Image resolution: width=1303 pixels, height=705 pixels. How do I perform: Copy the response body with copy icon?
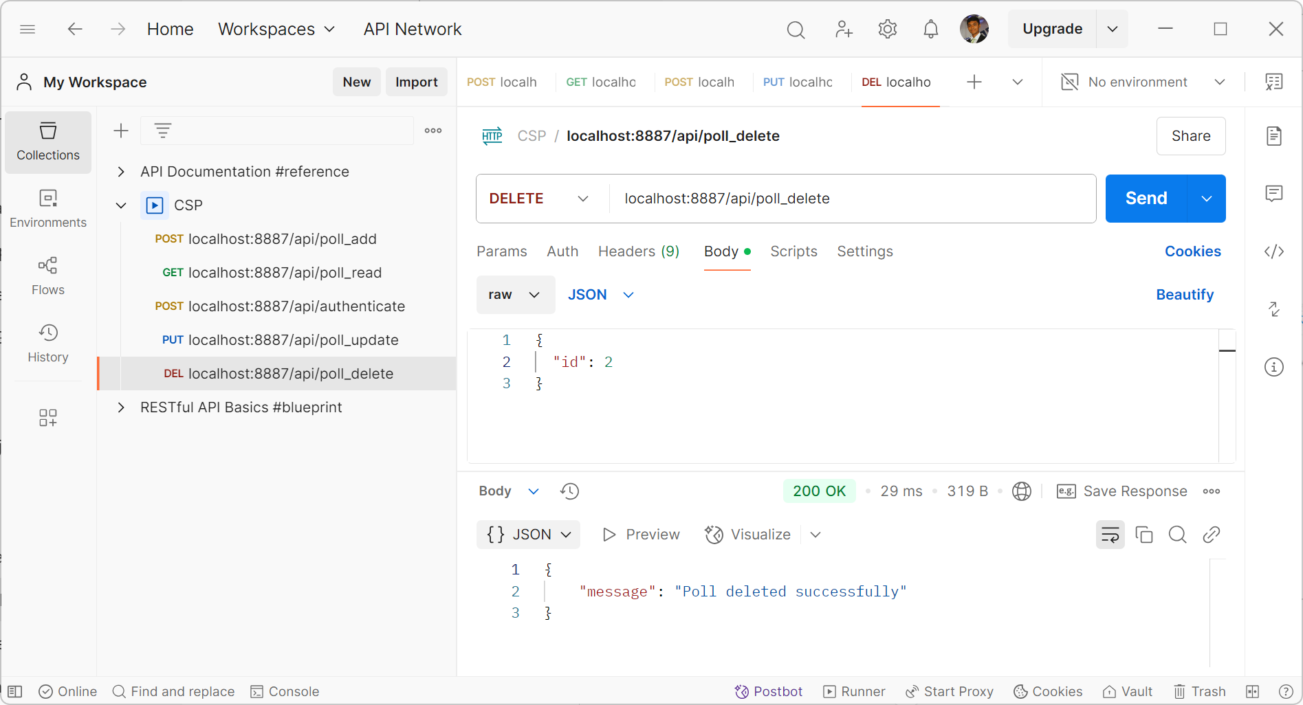1143,535
